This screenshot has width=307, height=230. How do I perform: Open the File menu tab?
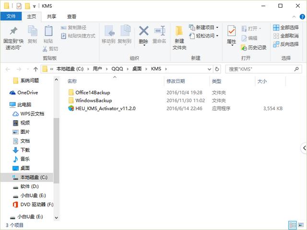tap(10, 16)
